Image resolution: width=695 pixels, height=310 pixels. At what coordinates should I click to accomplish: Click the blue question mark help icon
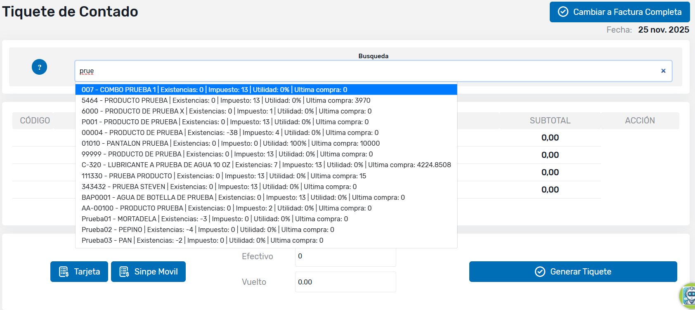coord(39,67)
